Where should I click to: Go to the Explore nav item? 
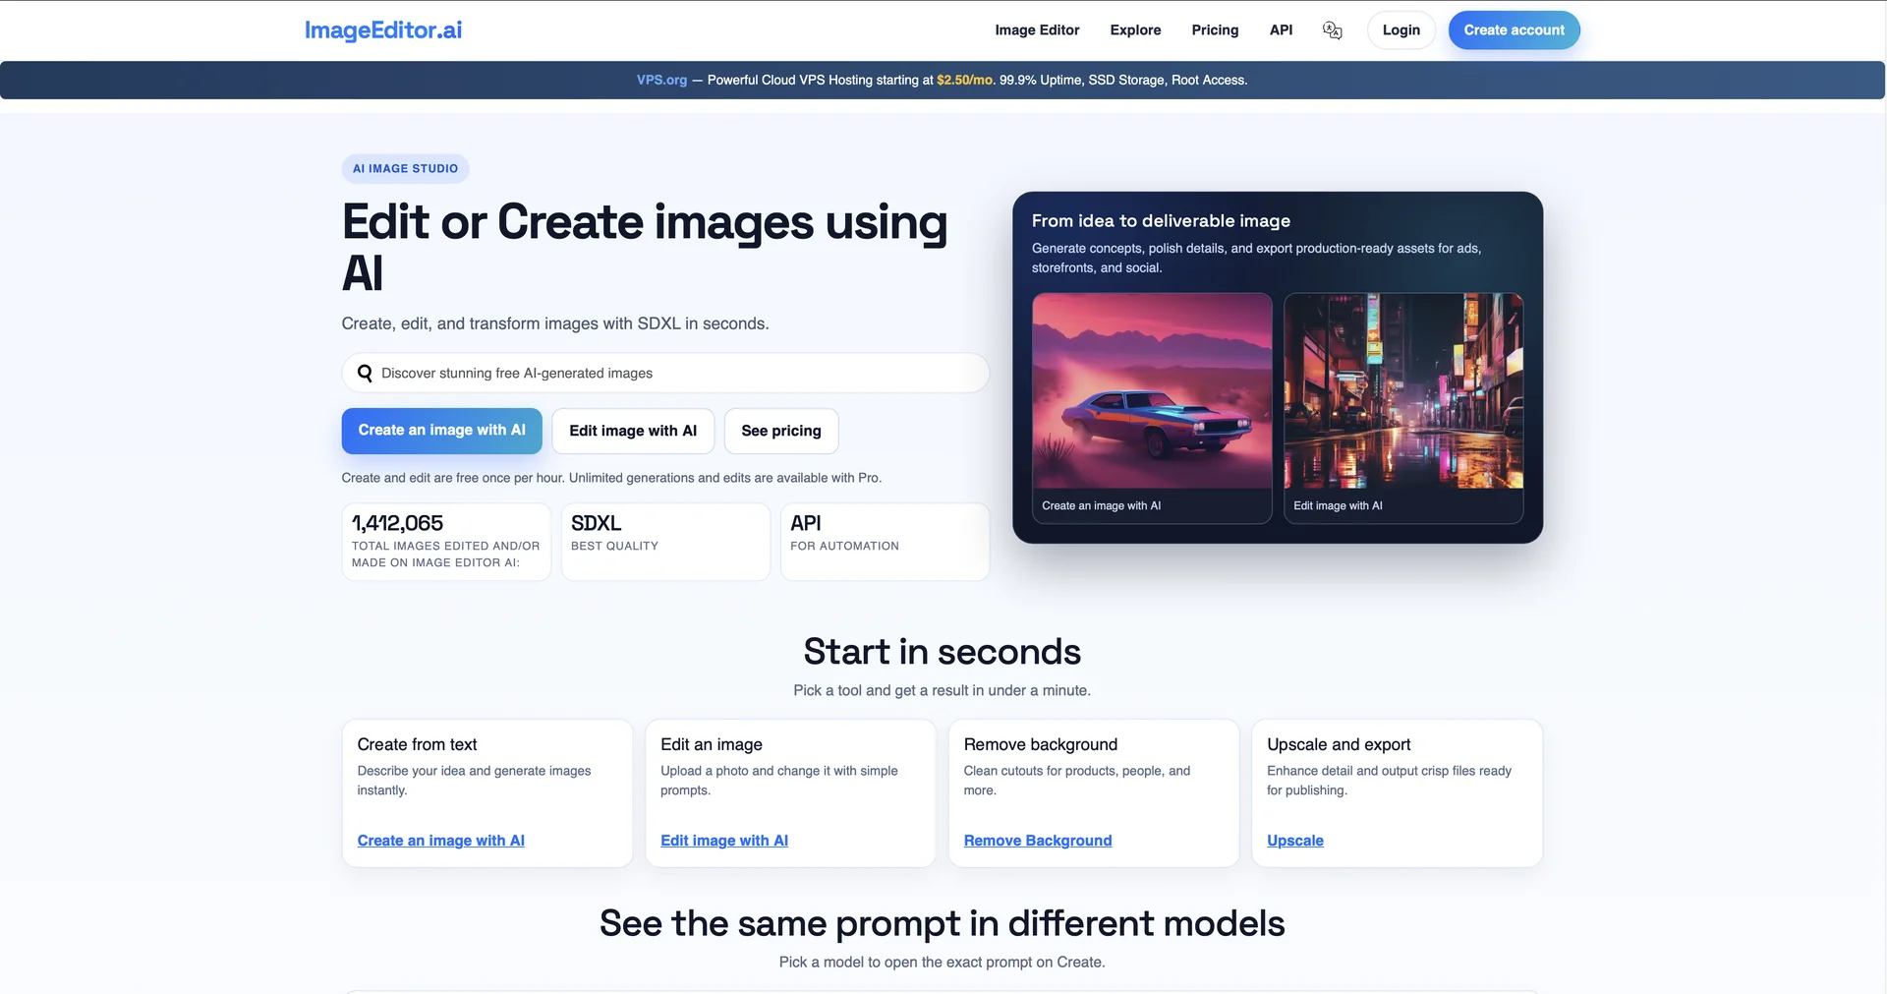[x=1135, y=30]
